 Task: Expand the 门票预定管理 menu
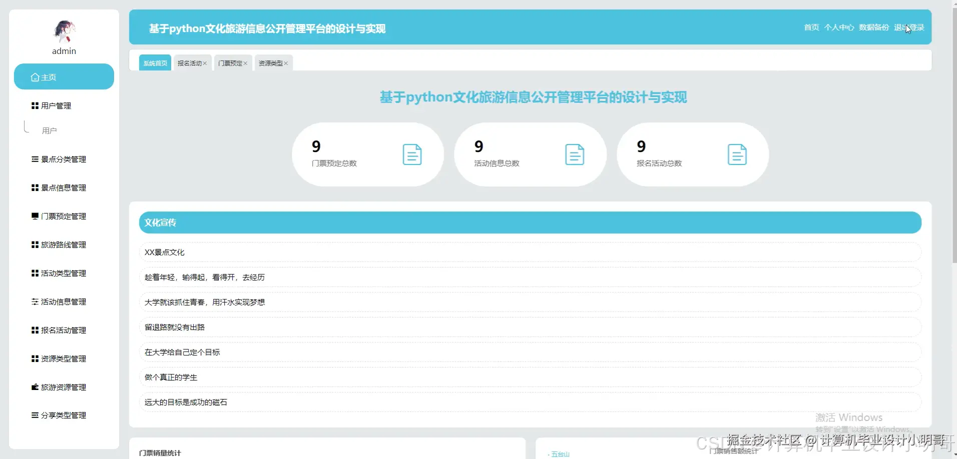(x=64, y=216)
